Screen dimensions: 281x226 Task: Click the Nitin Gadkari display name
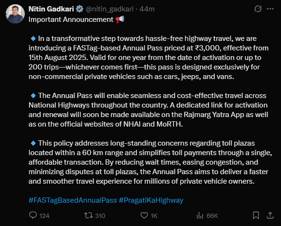51,9
